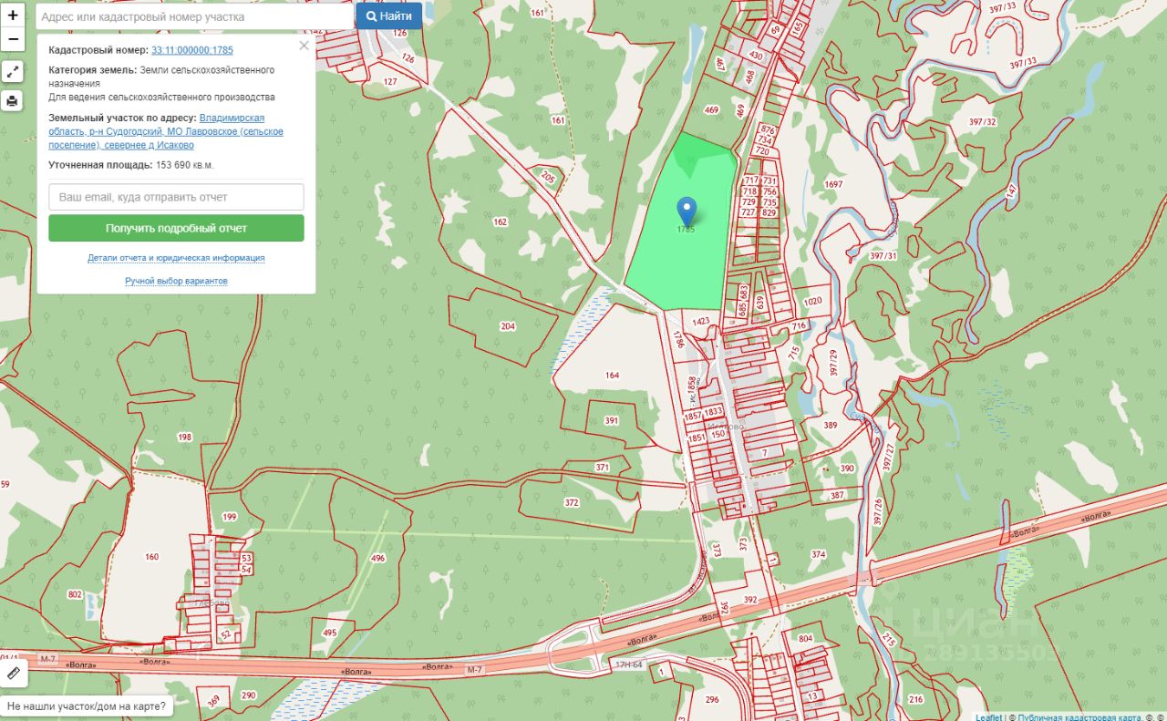The height and width of the screenshot is (721, 1167).
Task: Click parcel labeled 127 on map
Action: (x=390, y=82)
